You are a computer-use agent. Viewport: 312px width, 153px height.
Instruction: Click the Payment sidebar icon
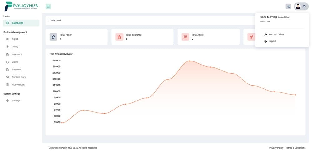tap(7, 70)
